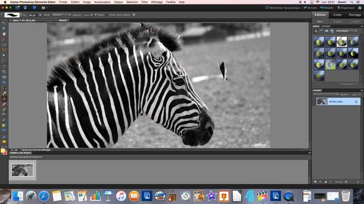Select the Quick Selection tool
Screen dimensions: 364x204
(x=4, y=61)
